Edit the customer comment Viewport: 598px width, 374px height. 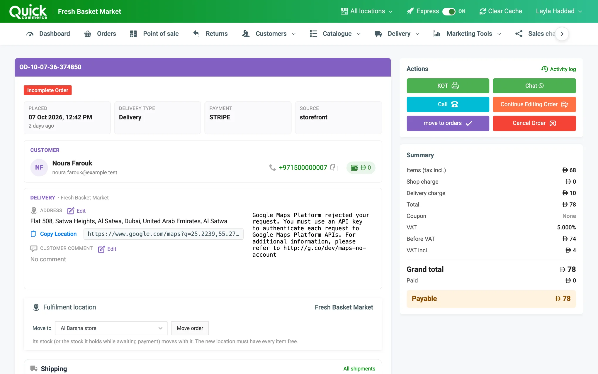click(x=107, y=249)
